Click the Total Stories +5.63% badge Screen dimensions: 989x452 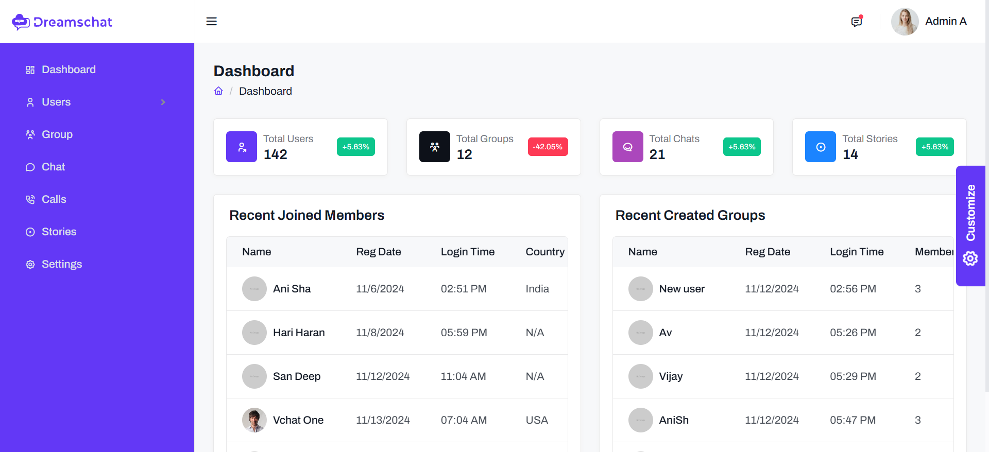935,147
